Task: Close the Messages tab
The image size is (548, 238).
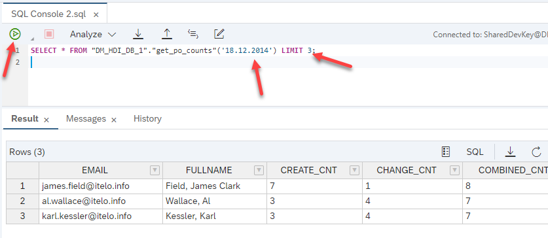Action: [113, 120]
